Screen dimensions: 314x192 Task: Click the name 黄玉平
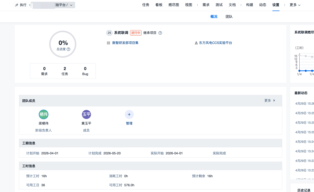(x=86, y=123)
